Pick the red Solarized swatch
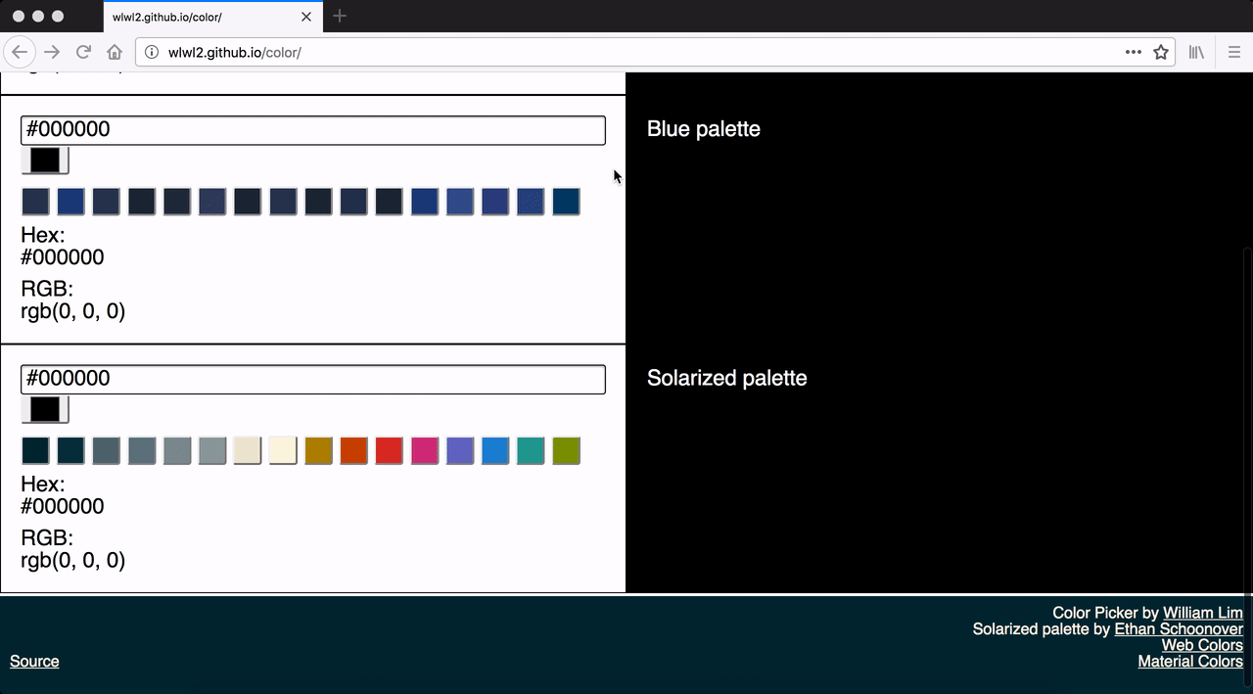 [x=389, y=451]
